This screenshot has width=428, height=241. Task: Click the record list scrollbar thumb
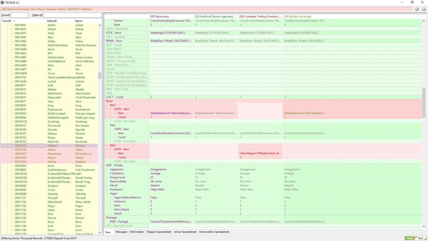tap(100, 76)
